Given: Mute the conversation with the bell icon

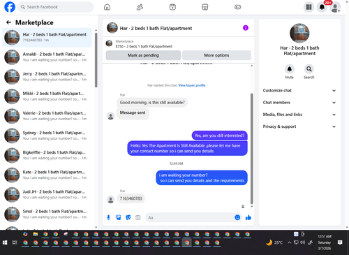Looking at the screenshot, I should [x=290, y=69].
